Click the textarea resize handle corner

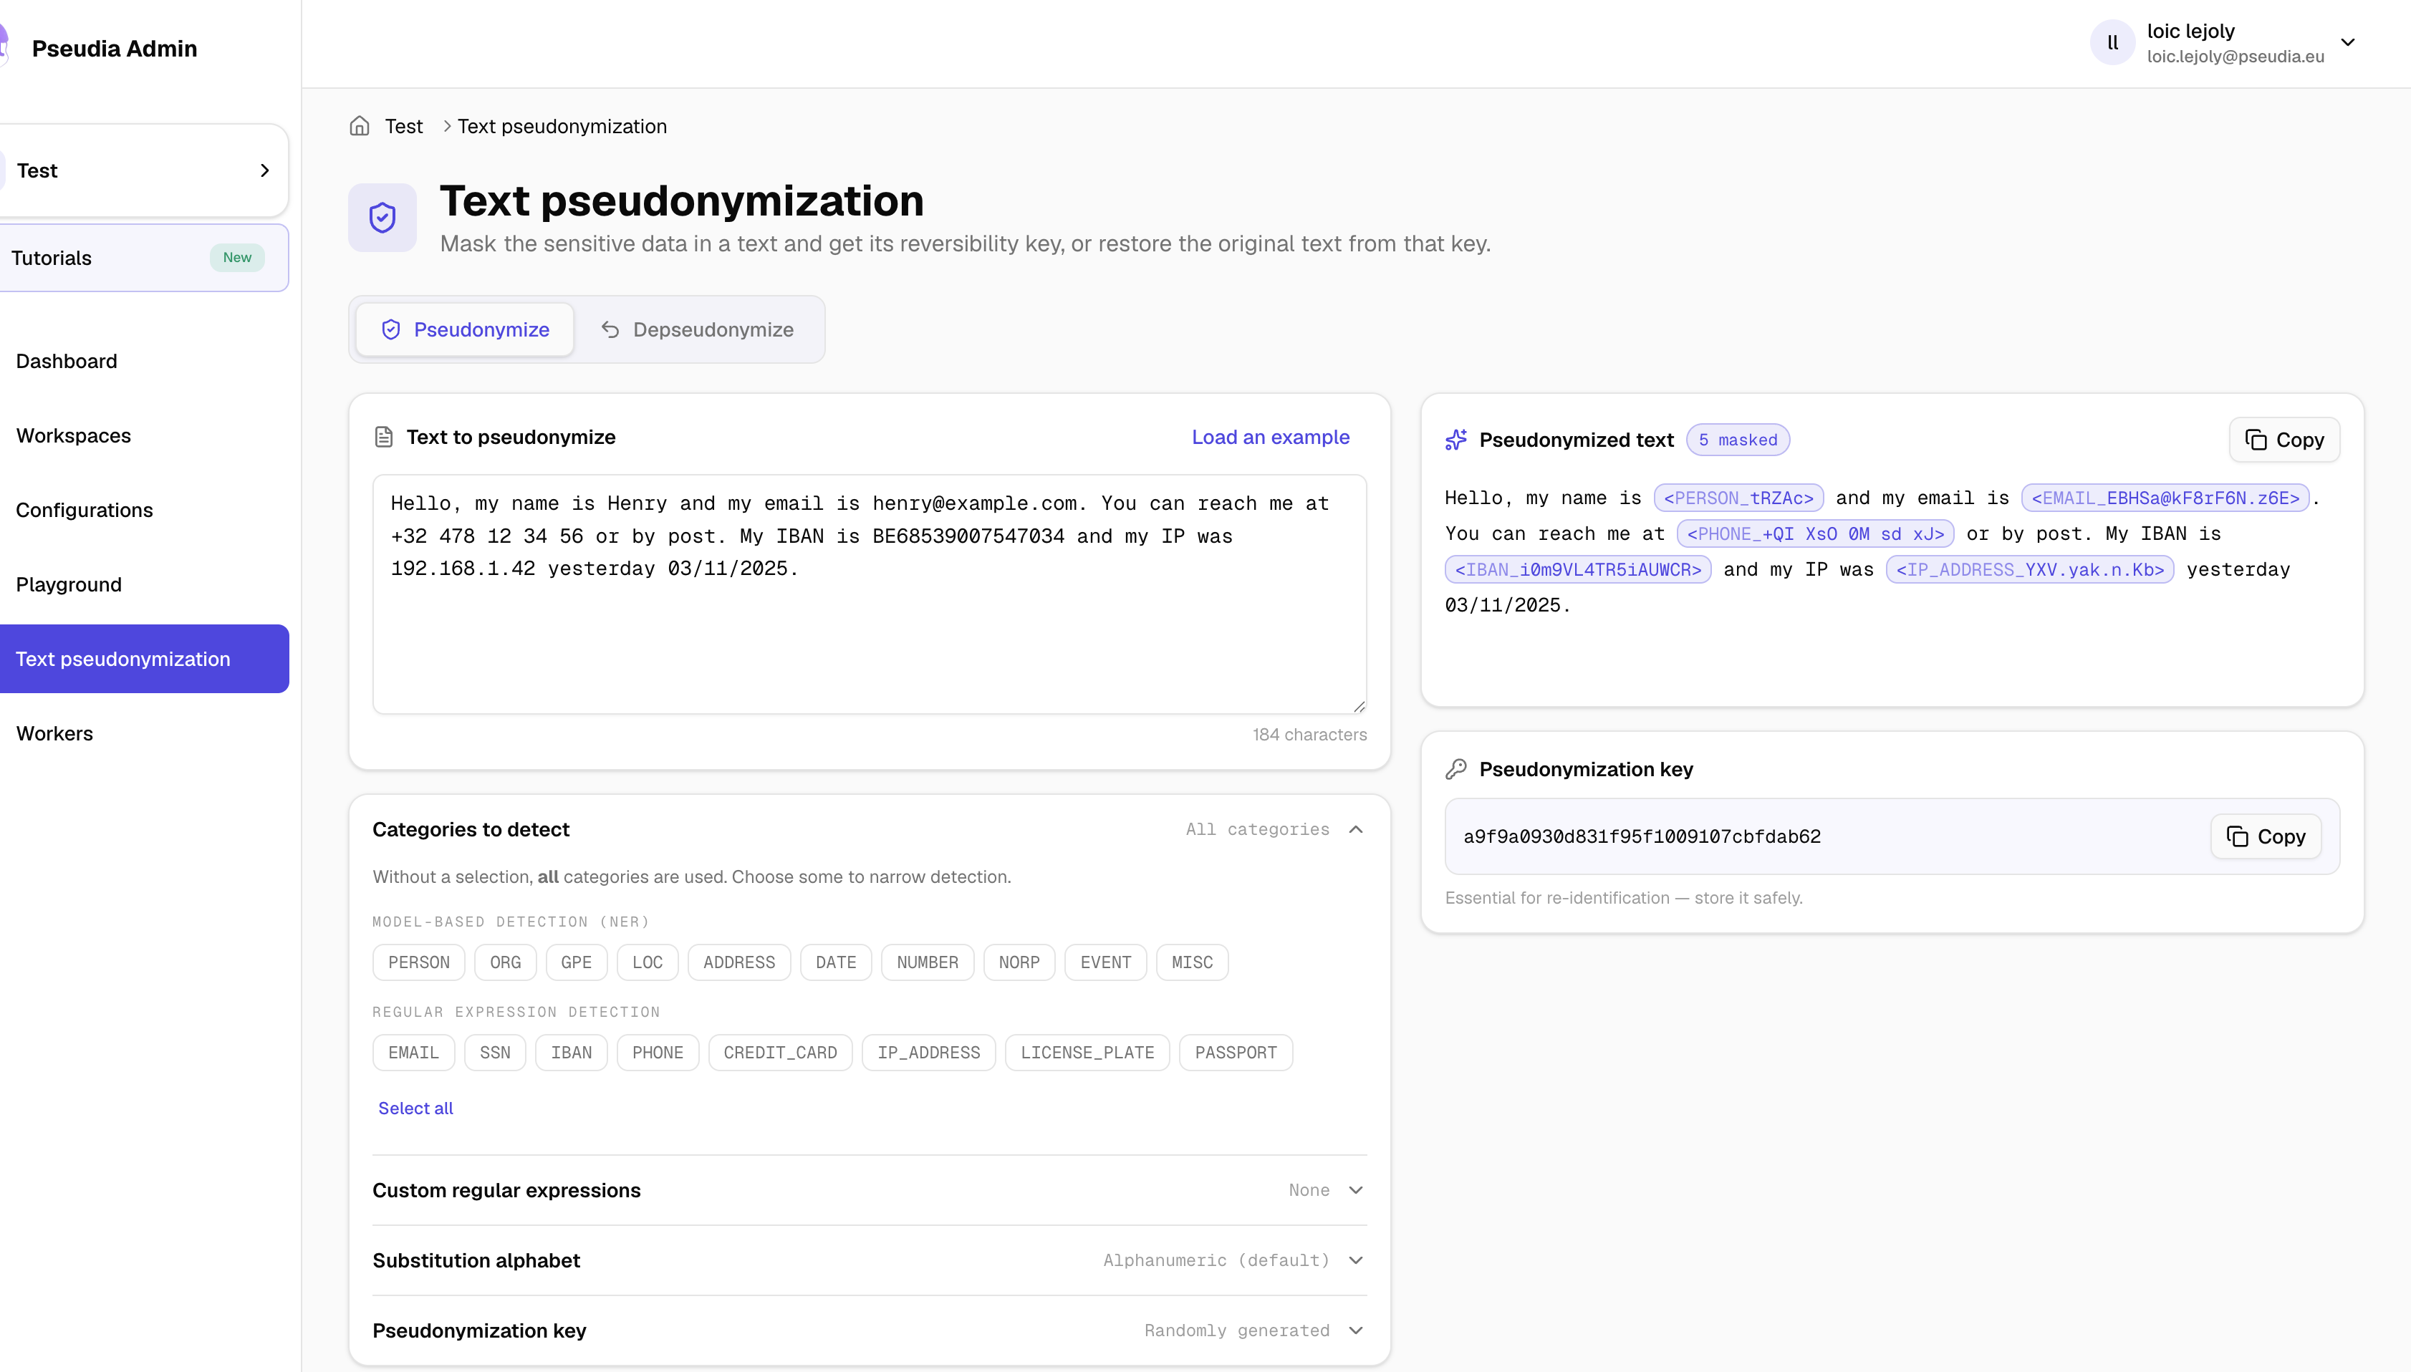[1358, 706]
